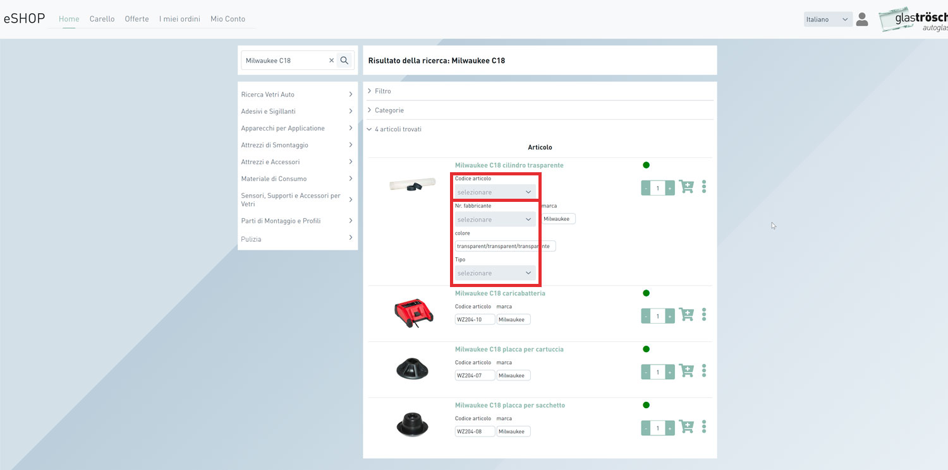Viewport: 948px width, 470px height.
Task: Click the WZ204-10 article code field
Action: (475, 319)
